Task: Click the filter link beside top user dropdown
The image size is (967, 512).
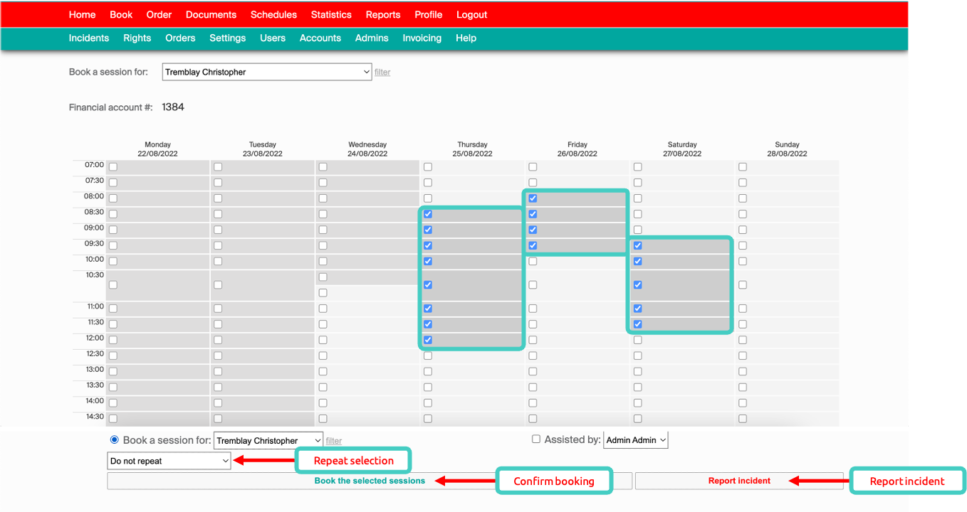Action: click(382, 72)
